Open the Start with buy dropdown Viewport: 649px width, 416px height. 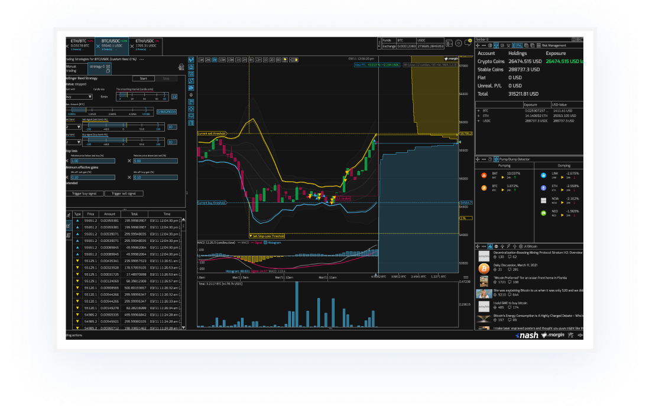(x=79, y=97)
